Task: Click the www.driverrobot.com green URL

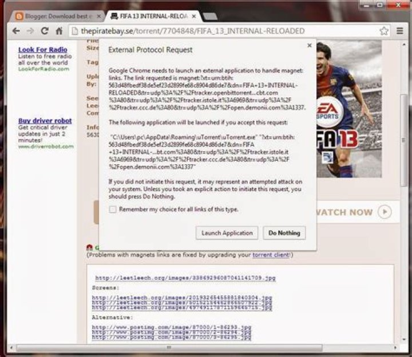Action: click(x=46, y=146)
